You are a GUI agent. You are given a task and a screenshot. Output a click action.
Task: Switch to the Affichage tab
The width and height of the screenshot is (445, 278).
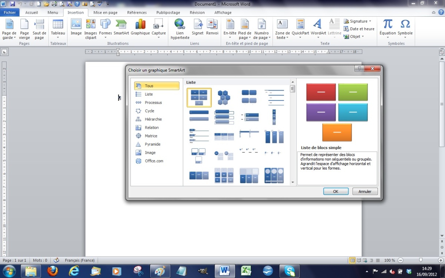point(223,13)
